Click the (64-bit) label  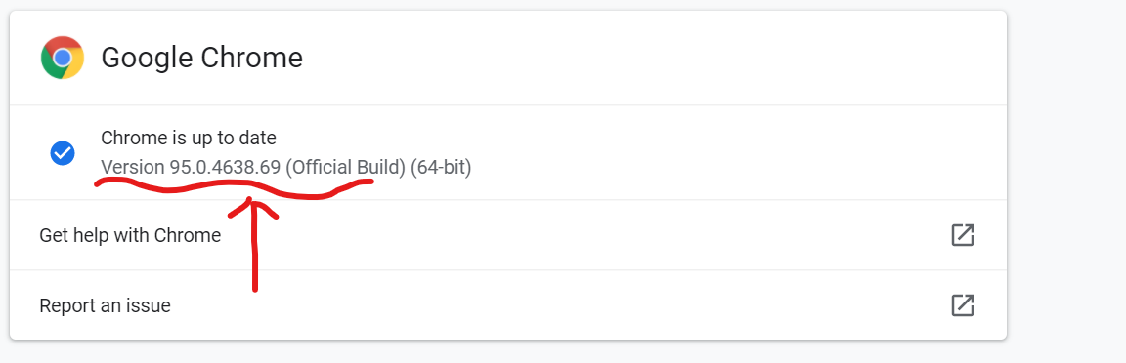tap(441, 167)
